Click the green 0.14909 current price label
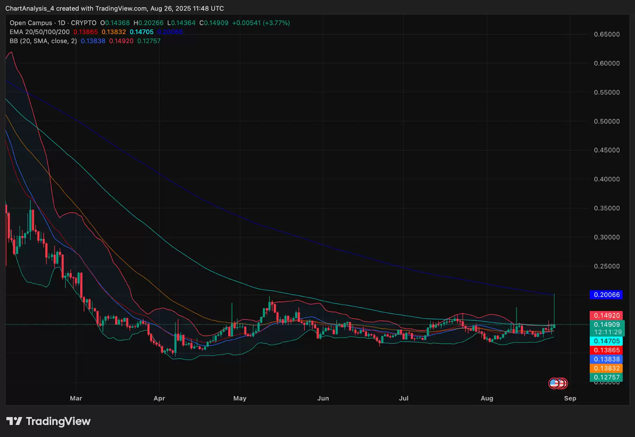 (x=606, y=324)
